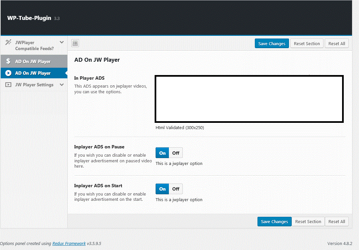This screenshot has width=359, height=250.
Task: Click the Html Validated (300x250) note
Action: tap(180, 127)
